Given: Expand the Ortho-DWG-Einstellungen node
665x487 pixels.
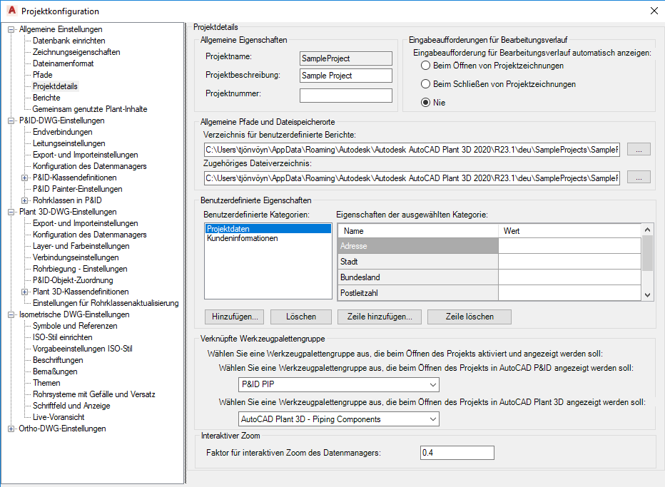Looking at the screenshot, I should point(11,429).
